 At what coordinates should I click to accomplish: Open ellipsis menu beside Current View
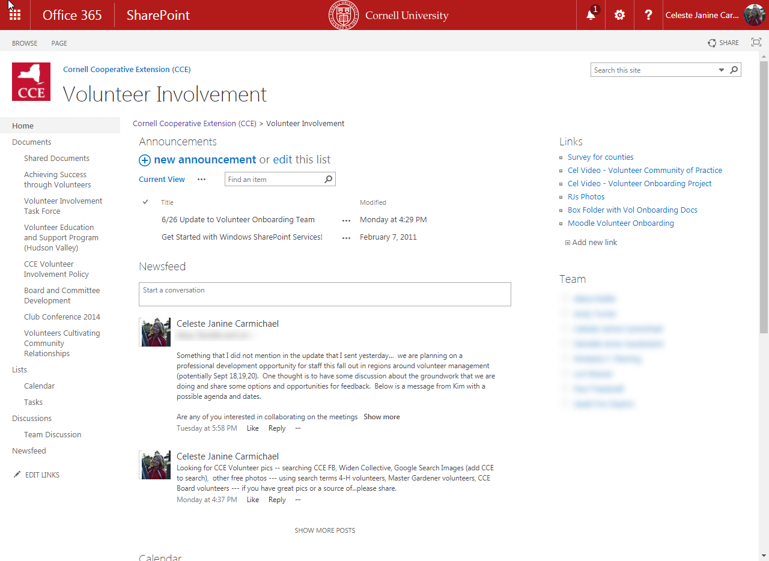click(201, 179)
